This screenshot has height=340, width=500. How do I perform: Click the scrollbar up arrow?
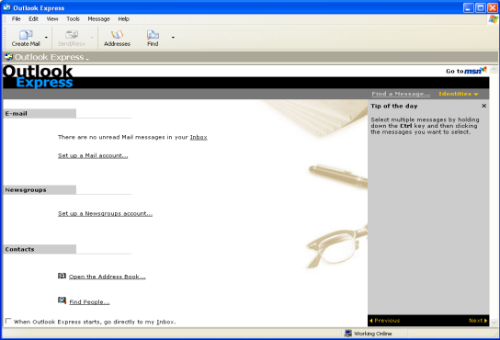[x=494, y=69]
